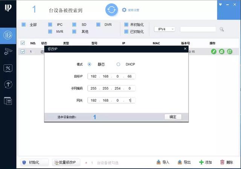The image size is (241, 169).
Task: Click the green web browser icon
Action: tap(229, 52)
